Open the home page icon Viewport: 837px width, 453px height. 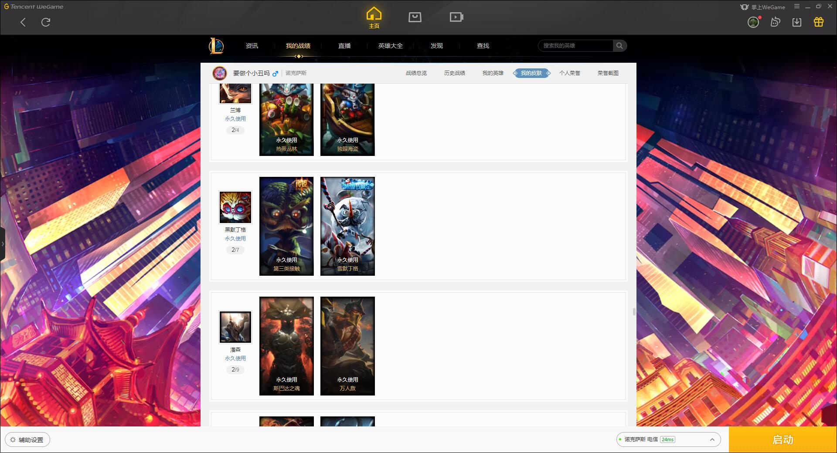coord(374,17)
